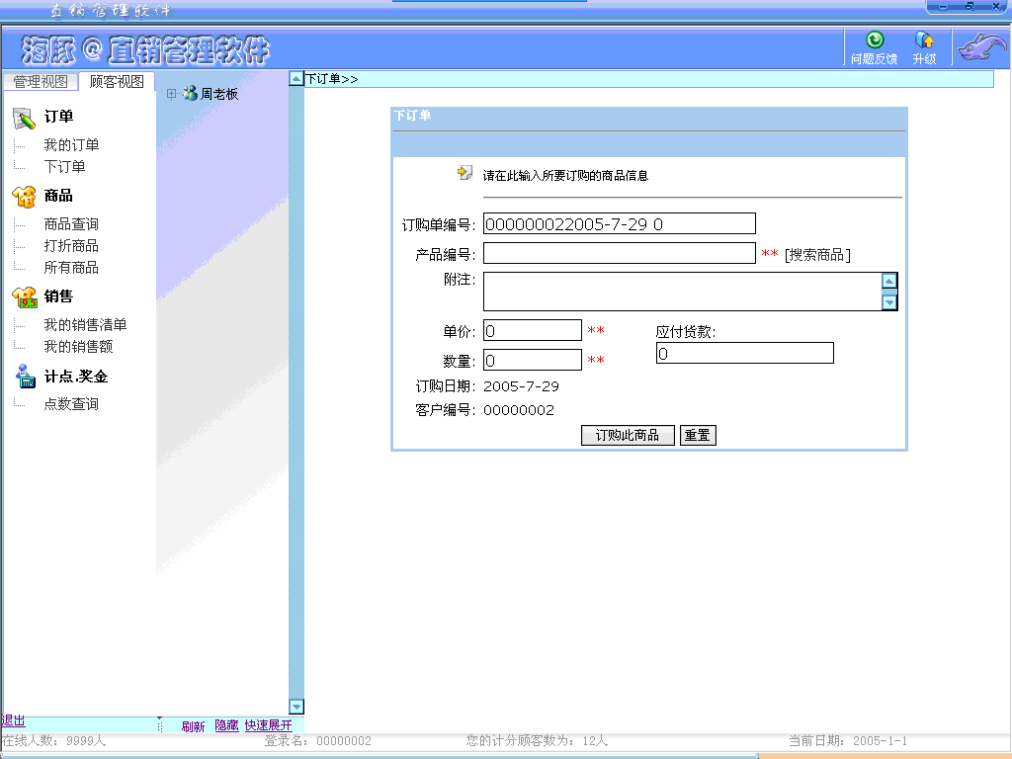Click 您的计分顾客数为 status text
Screen dimensions: 1012x759
[x=537, y=741]
